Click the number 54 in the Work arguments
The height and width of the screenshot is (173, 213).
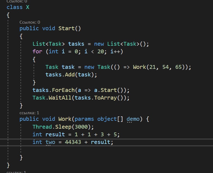(166, 67)
